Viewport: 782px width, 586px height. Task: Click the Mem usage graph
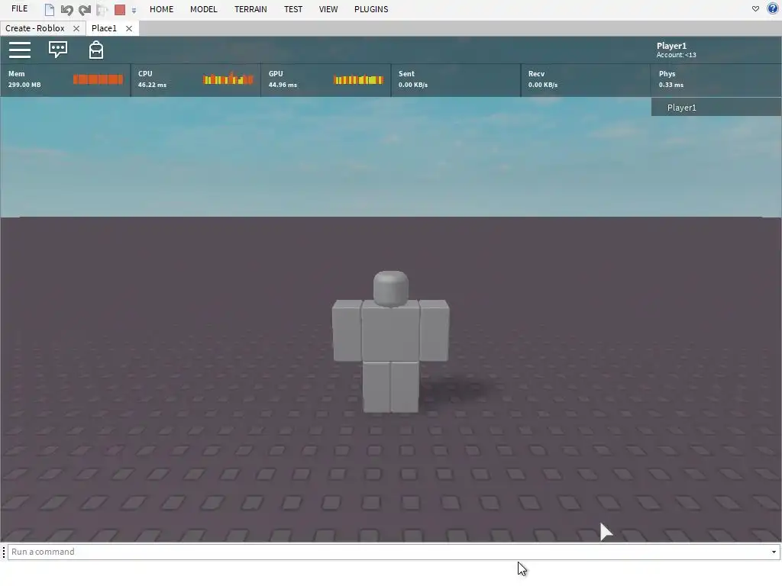click(98, 79)
